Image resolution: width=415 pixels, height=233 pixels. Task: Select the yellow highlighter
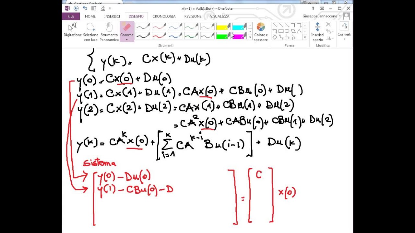click(x=223, y=27)
